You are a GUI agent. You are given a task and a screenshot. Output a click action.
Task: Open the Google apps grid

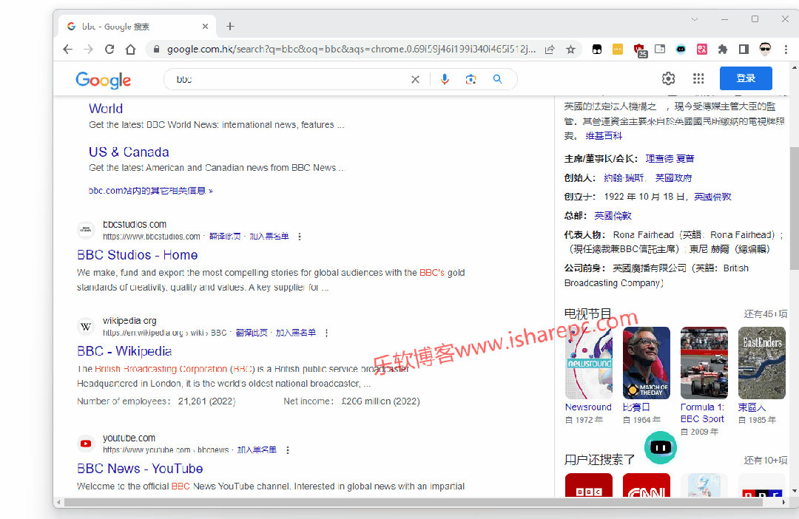pyautogui.click(x=698, y=78)
